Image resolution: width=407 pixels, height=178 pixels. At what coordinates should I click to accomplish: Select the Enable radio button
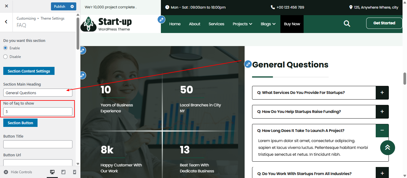coord(5,48)
